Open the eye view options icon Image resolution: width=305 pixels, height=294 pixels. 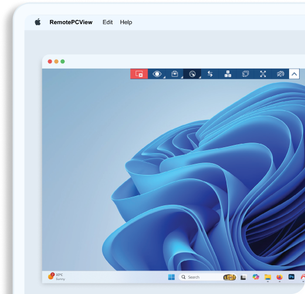(157, 74)
